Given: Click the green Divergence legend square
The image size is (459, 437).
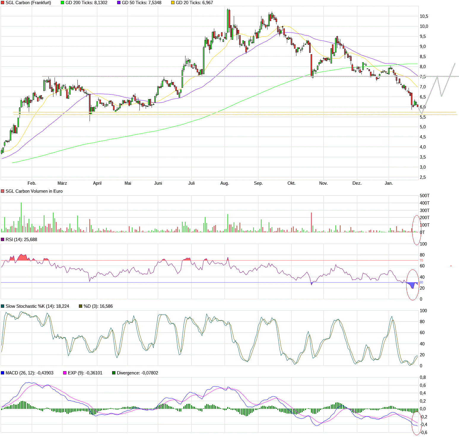Looking at the screenshot, I should tap(114, 373).
